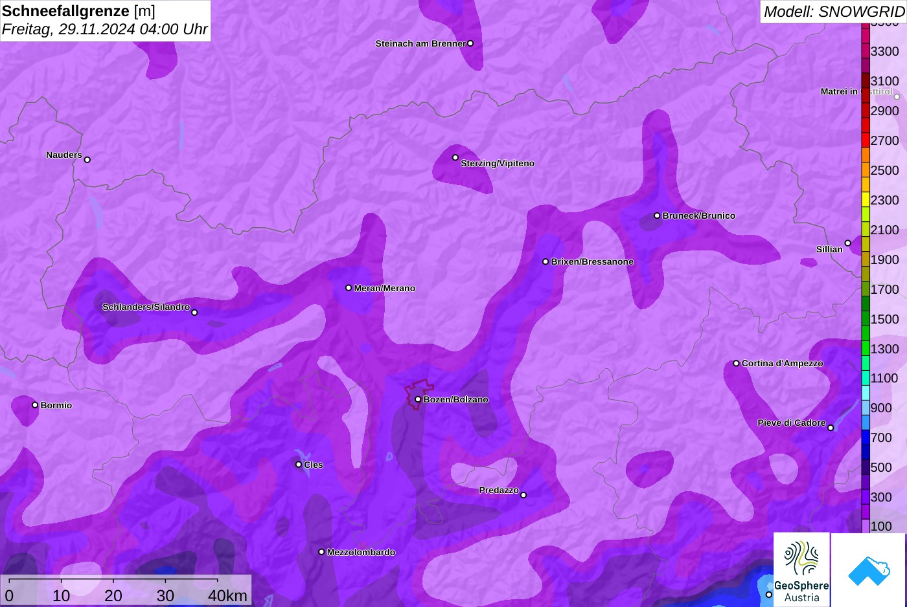Click the 'Steinach am Brenner' label
Image resolution: width=907 pixels, height=607 pixels.
420,43
